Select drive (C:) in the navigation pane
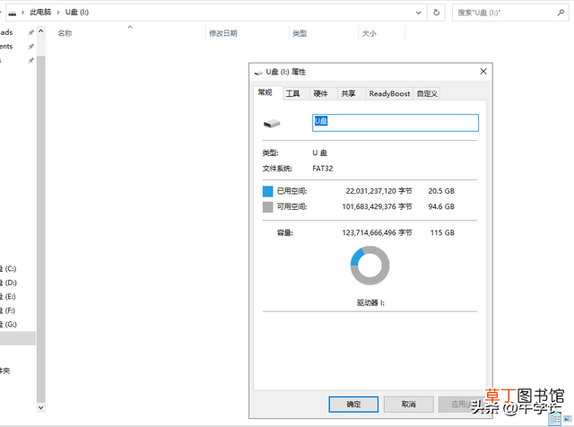The width and height of the screenshot is (574, 427). [x=8, y=269]
